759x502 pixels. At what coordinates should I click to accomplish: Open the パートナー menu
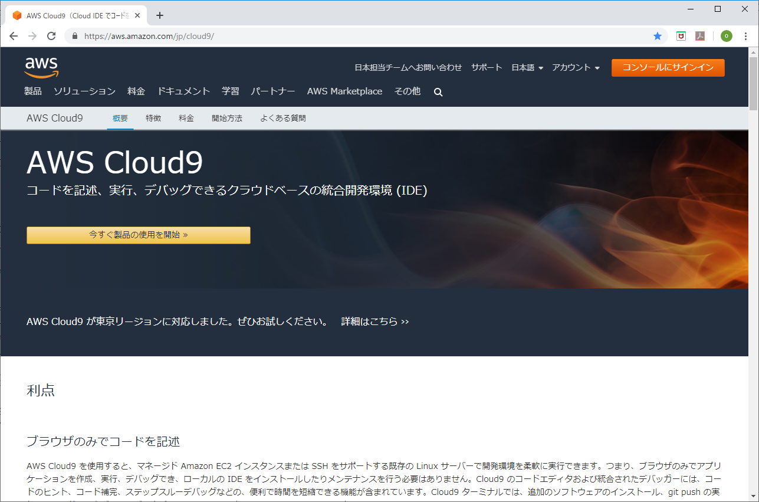pos(273,91)
